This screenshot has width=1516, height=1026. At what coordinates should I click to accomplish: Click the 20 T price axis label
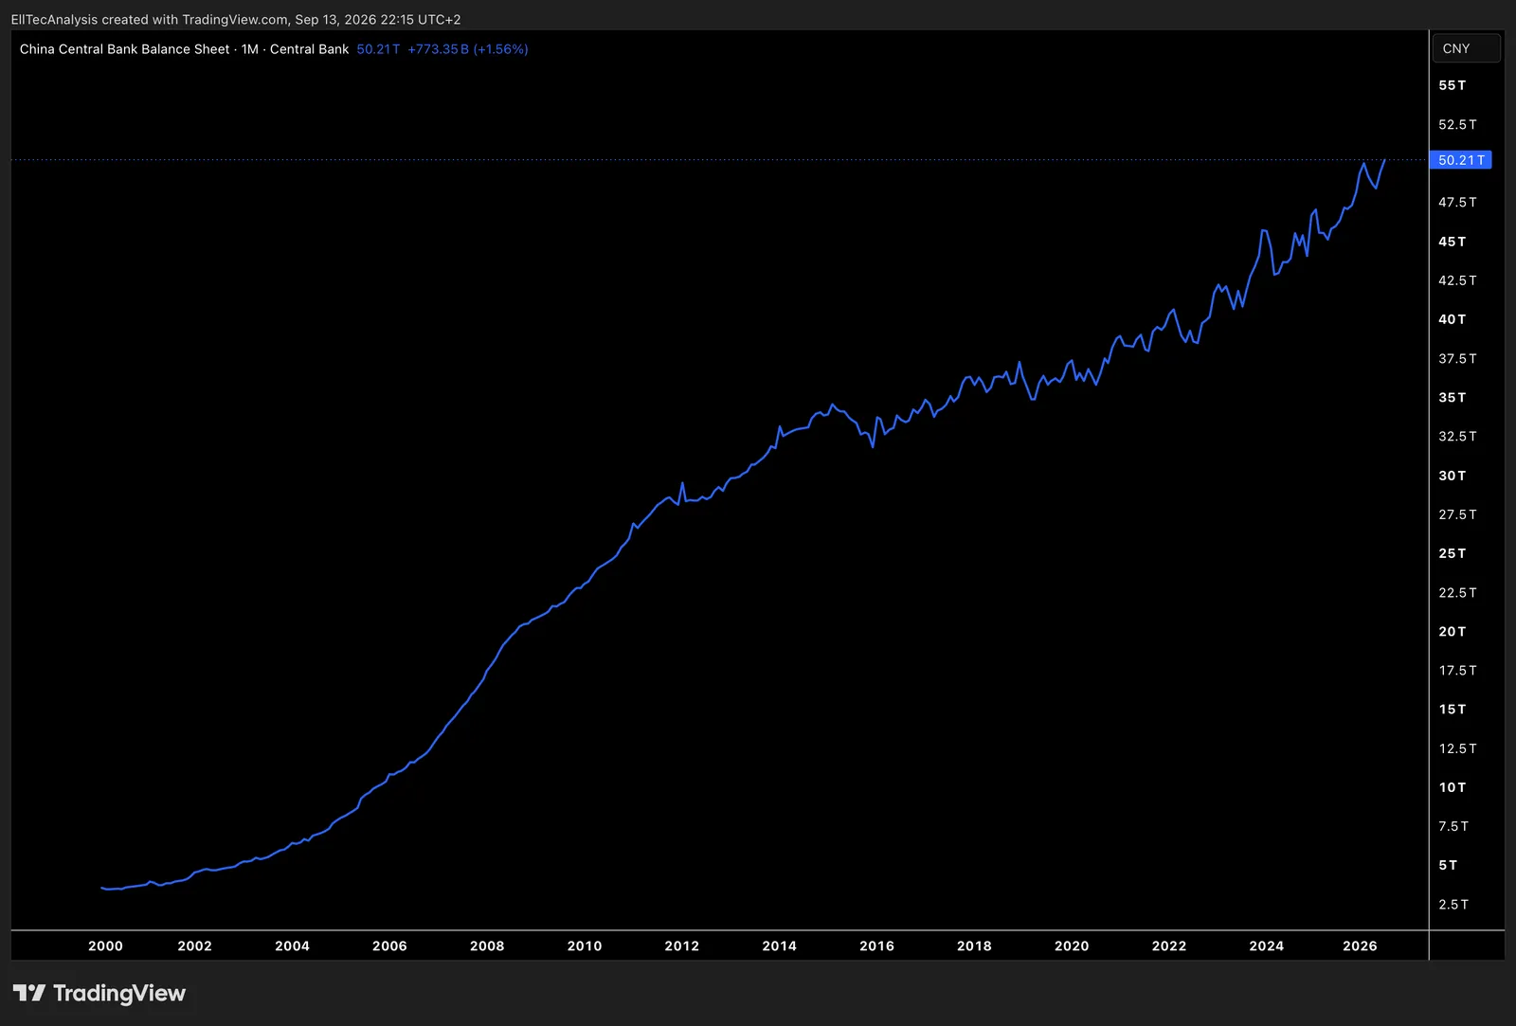(x=1452, y=631)
